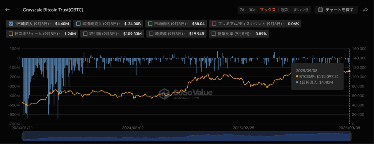Share the chart via arrow icon

(x=365, y=10)
